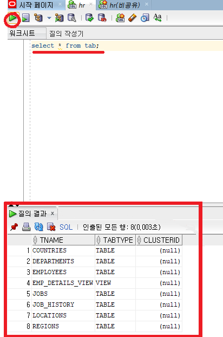Close the 질의 결과 tab
The width and height of the screenshot is (223, 337).
click(53, 213)
